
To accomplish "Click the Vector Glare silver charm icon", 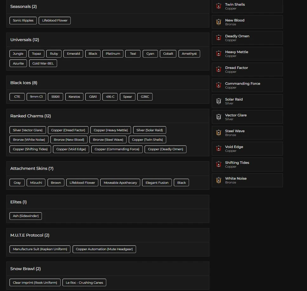I will (219, 117).
